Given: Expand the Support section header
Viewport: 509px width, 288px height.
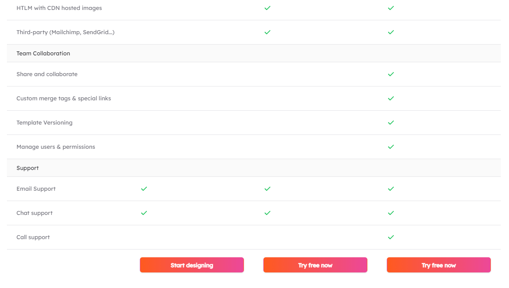Looking at the screenshot, I should (28, 167).
